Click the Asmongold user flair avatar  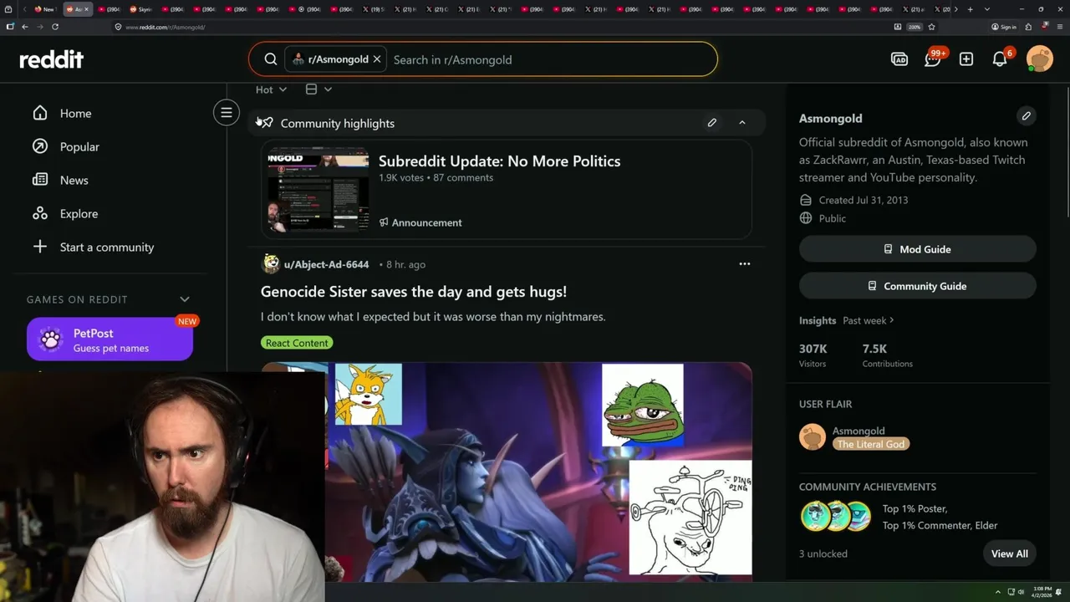click(813, 436)
